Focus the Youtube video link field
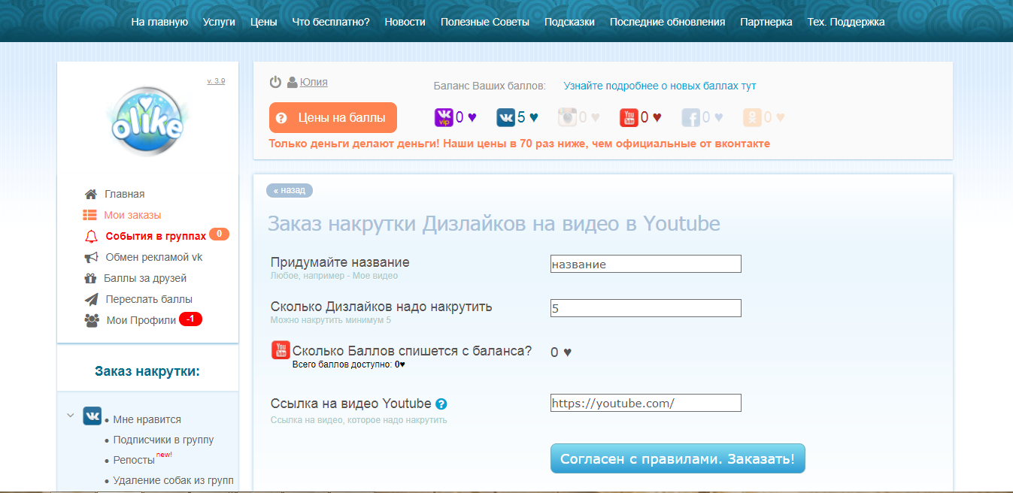This screenshot has width=1013, height=493. tap(645, 403)
